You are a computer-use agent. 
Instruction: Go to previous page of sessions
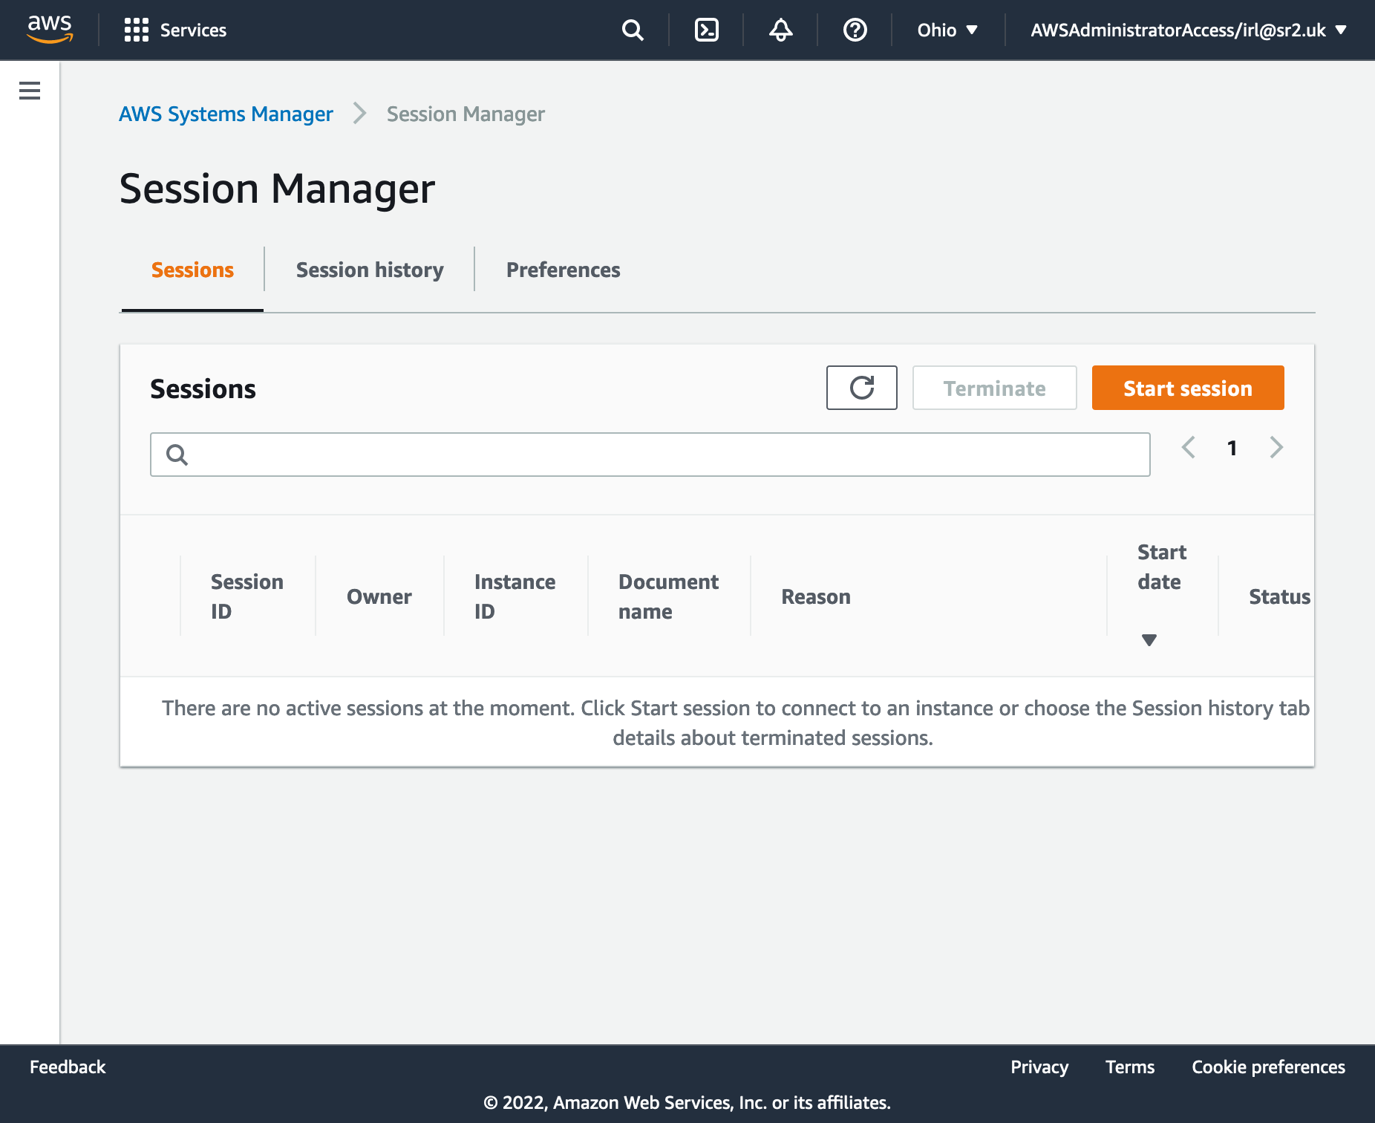[1188, 447]
